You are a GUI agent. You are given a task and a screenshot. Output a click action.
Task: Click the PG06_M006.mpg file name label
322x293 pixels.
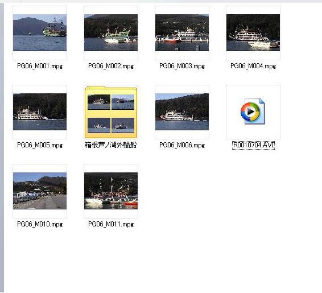182,145
